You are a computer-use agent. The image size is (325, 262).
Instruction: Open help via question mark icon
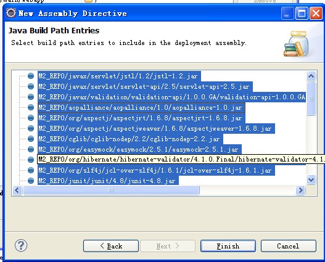tap(21, 245)
